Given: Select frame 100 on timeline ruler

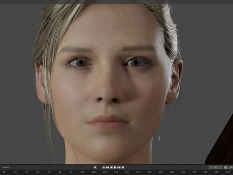Looking at the screenshot, I should click(x=83, y=172).
